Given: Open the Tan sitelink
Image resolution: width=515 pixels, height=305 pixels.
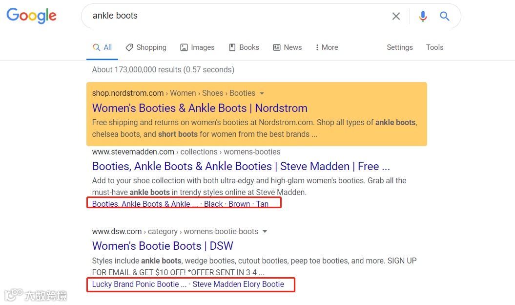Looking at the screenshot, I should click(x=262, y=204).
